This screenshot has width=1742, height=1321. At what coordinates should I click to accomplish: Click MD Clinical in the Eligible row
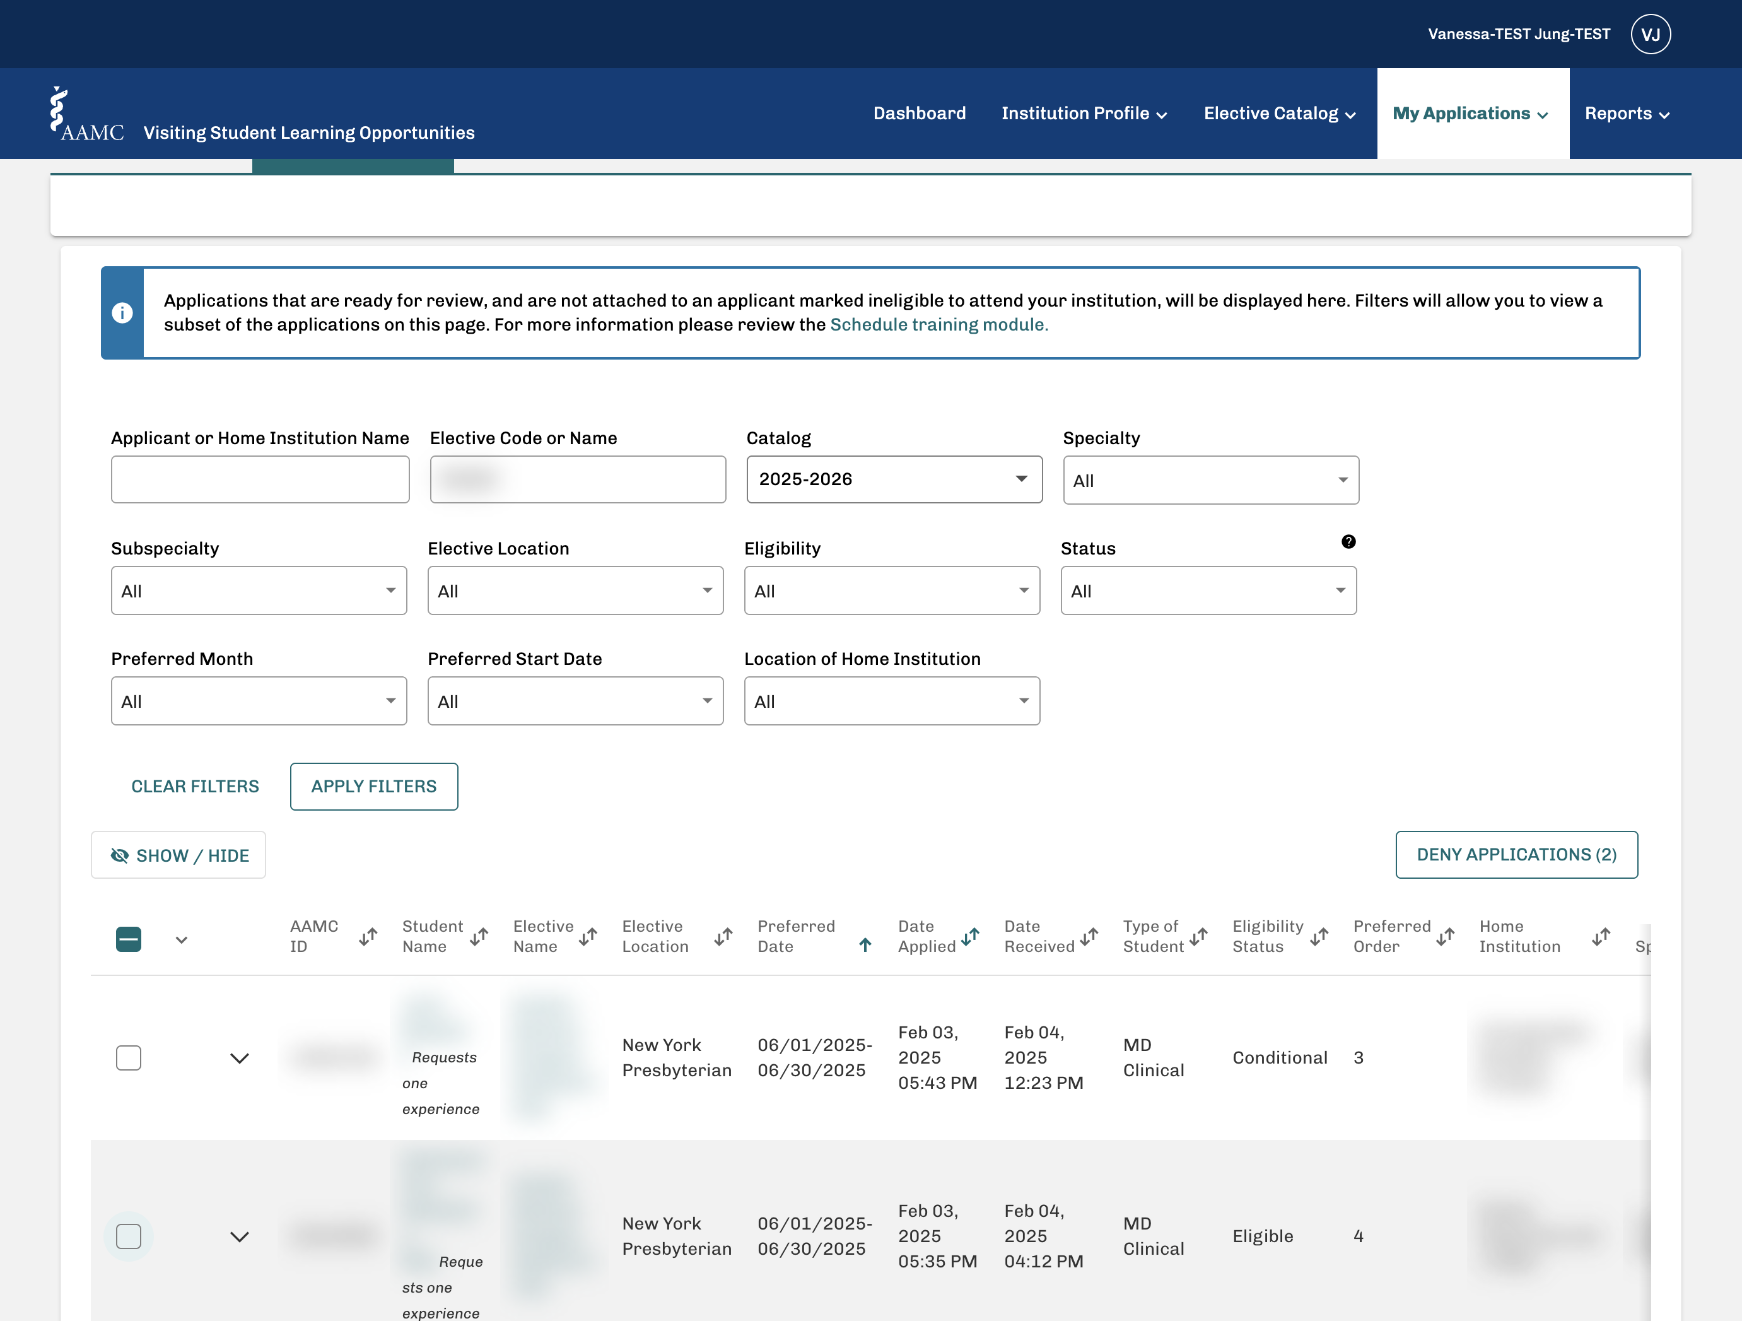pos(1153,1236)
